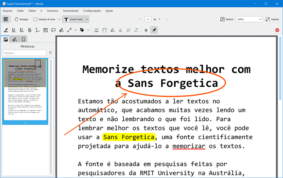
Task: Select the arrow shape tool
Action: 70,30
